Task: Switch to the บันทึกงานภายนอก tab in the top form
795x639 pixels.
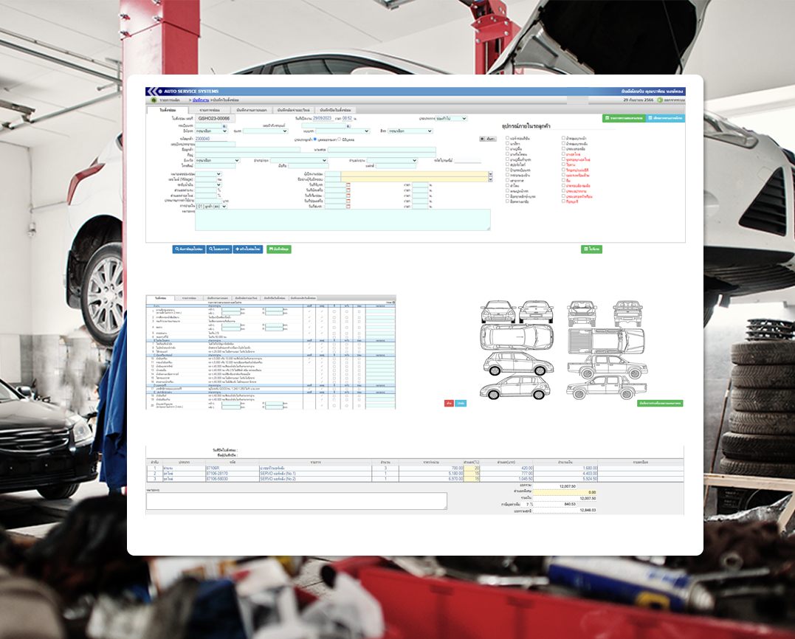Action: pyautogui.click(x=252, y=110)
